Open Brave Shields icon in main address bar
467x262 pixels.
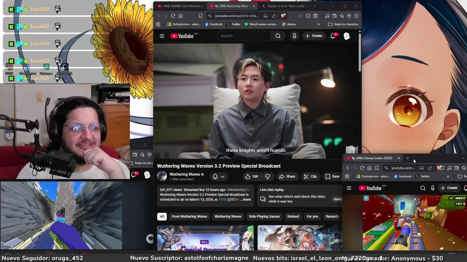pos(283,16)
